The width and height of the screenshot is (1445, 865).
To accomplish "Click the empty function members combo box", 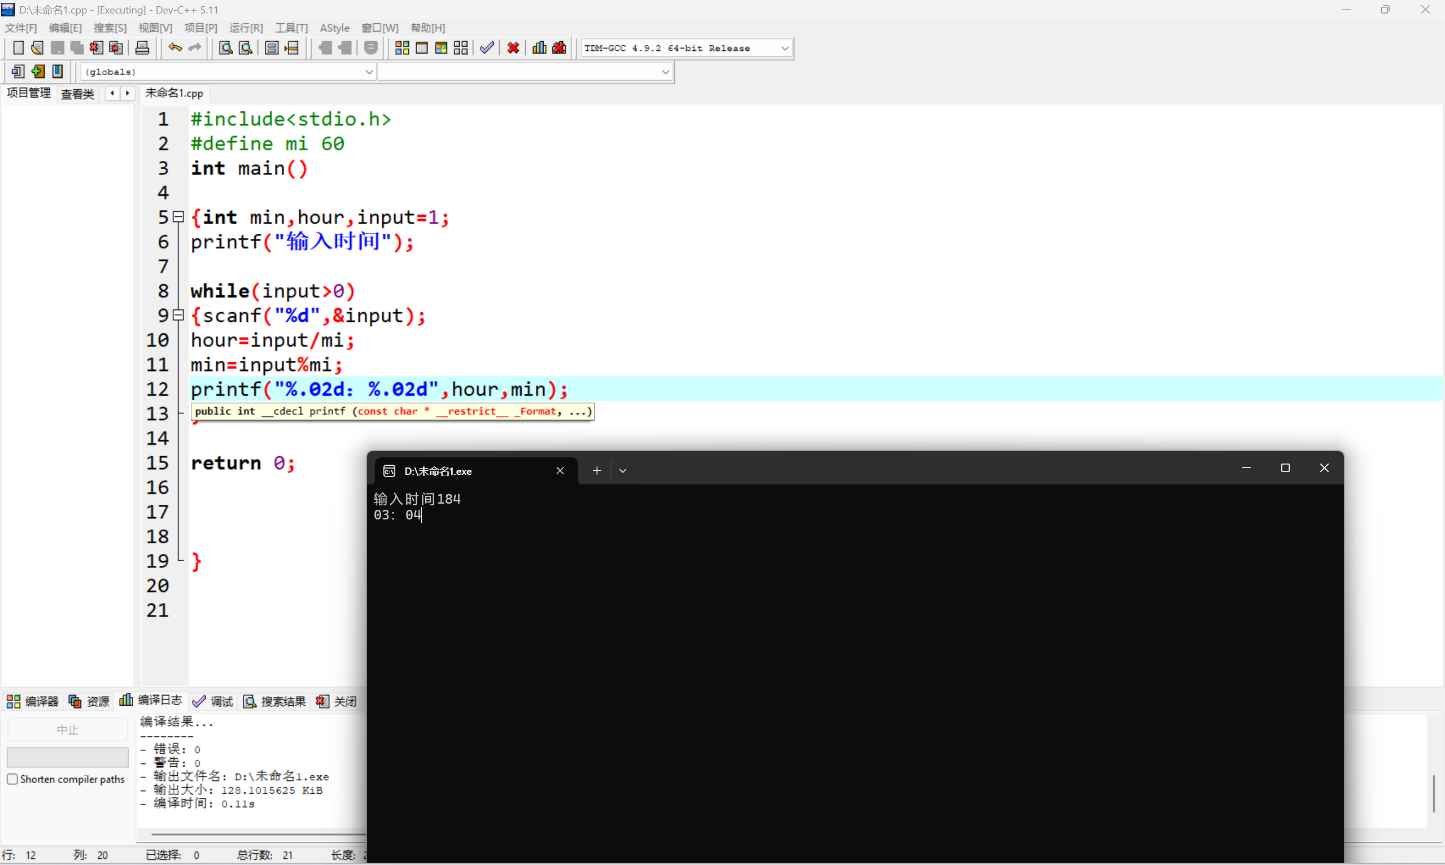I will pos(525,72).
